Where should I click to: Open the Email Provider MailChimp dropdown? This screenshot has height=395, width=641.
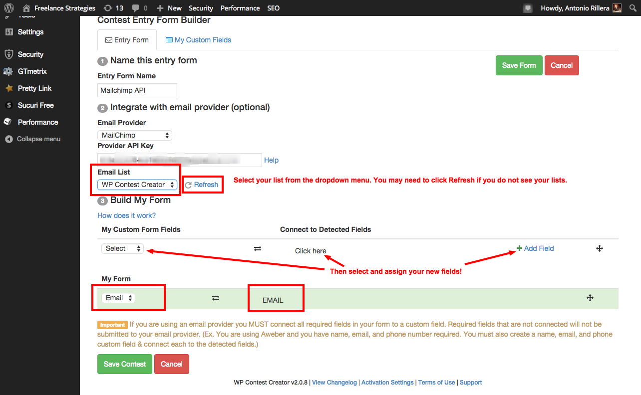[135, 135]
